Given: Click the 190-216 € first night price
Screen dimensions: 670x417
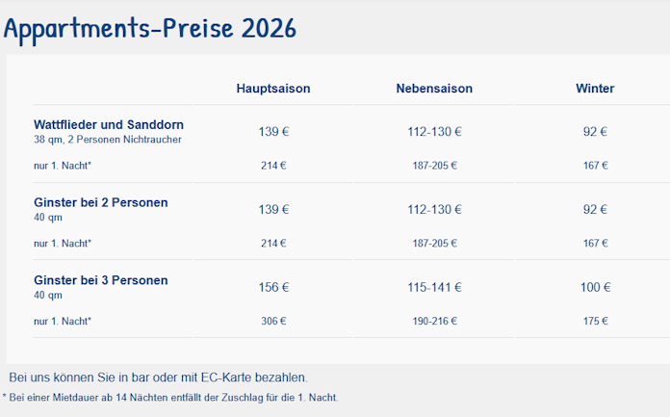Looking at the screenshot, I should (x=434, y=321).
